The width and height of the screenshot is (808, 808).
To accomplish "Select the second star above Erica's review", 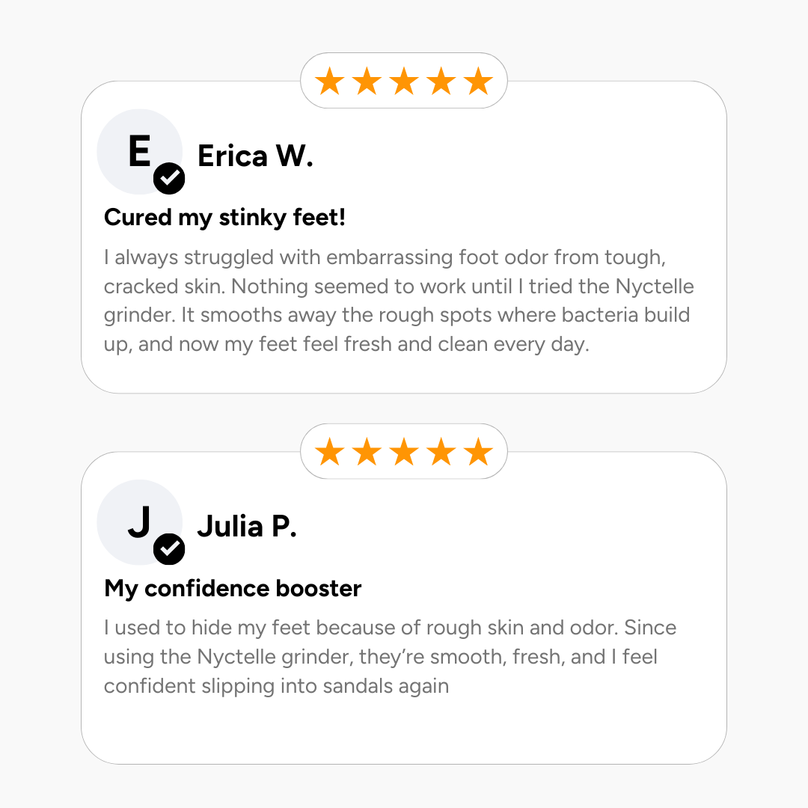I will coord(367,82).
